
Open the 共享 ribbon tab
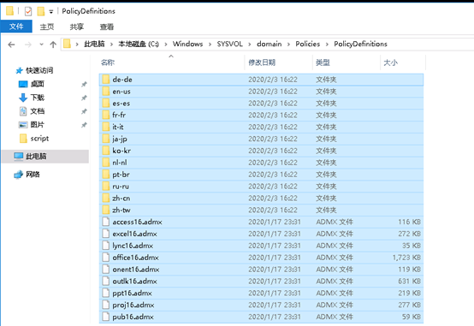click(77, 27)
